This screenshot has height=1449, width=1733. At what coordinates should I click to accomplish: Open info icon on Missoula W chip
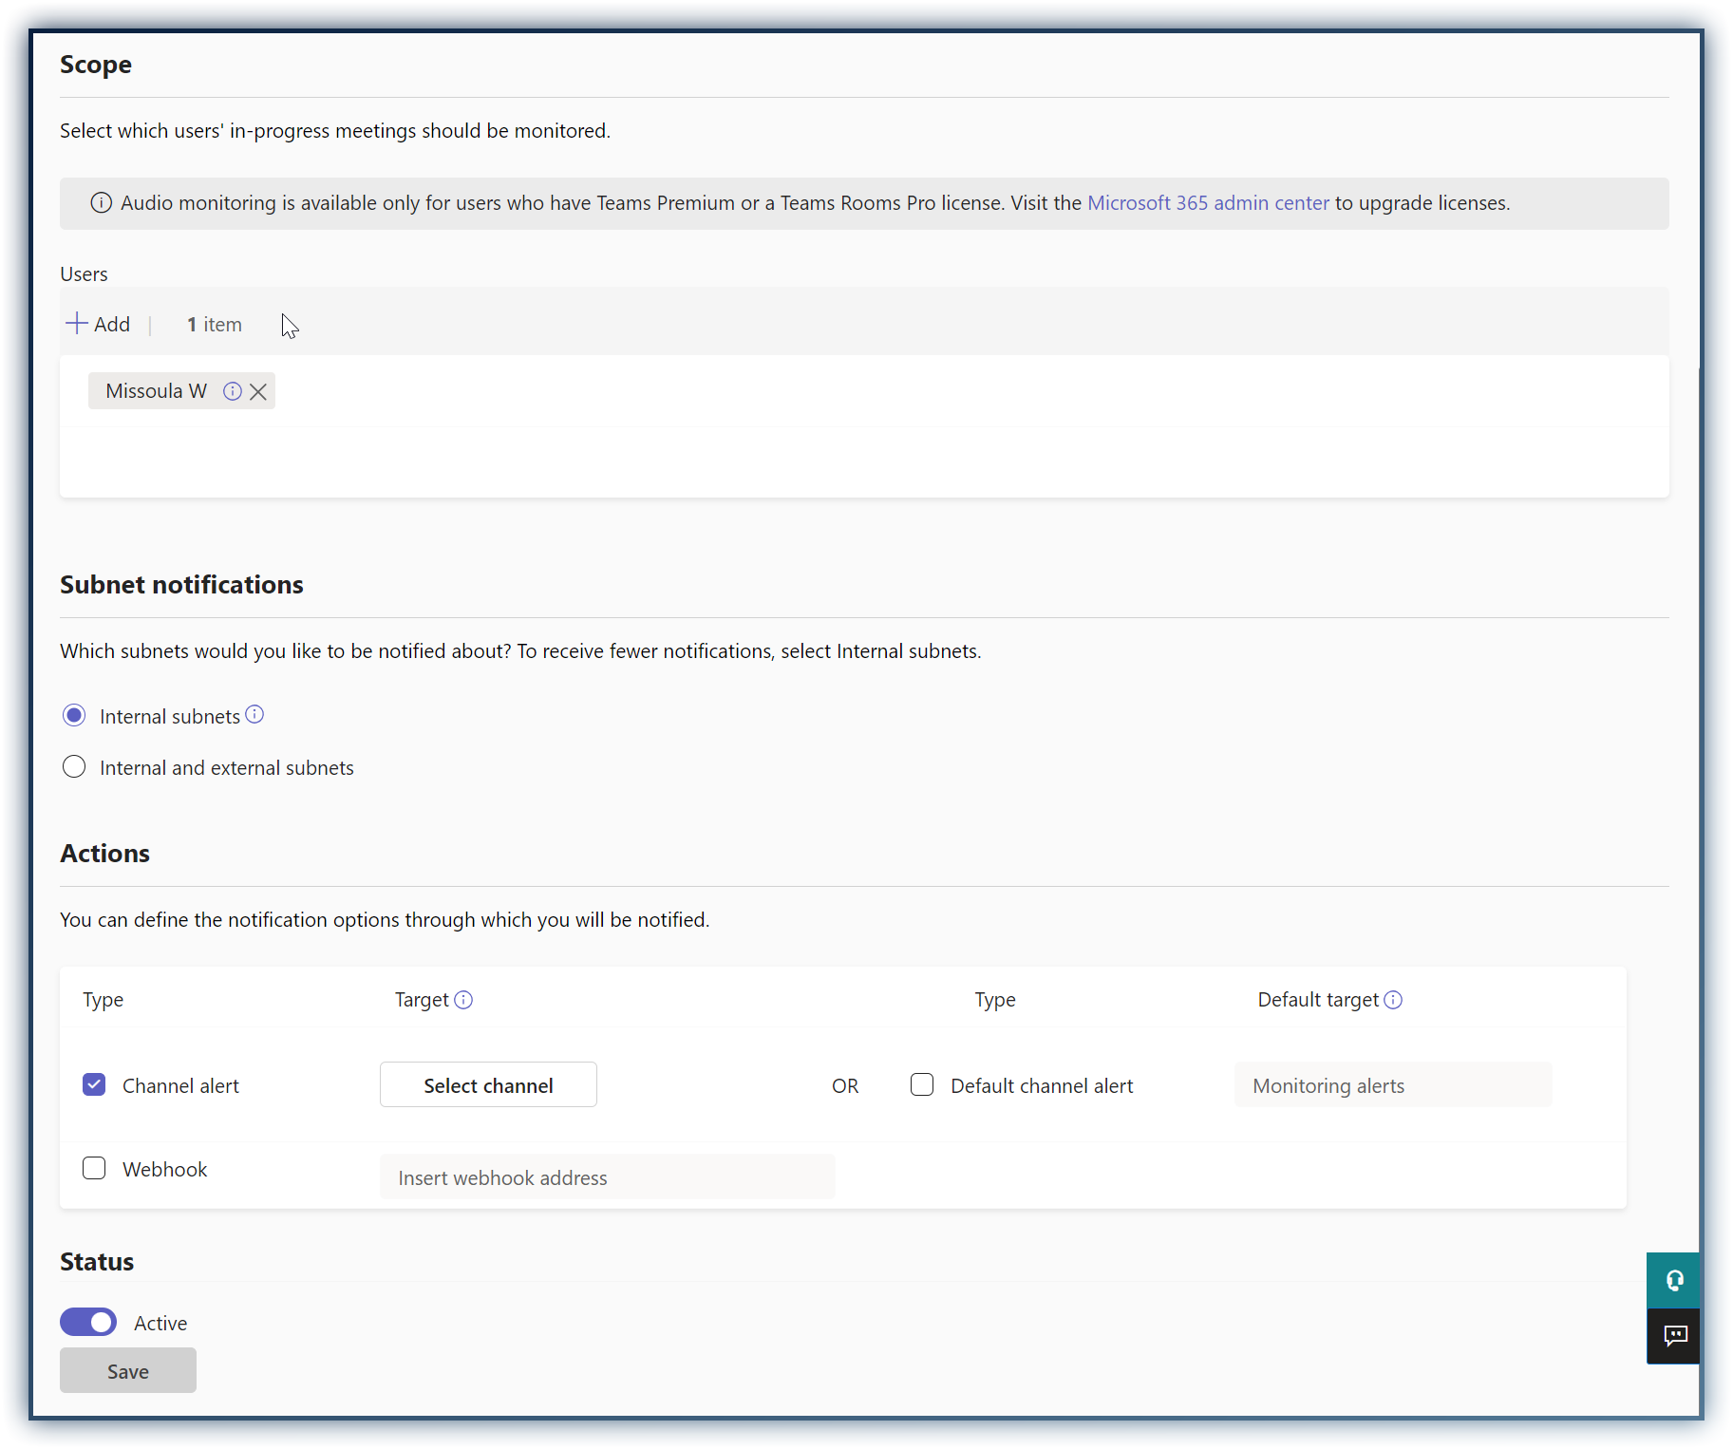click(233, 391)
